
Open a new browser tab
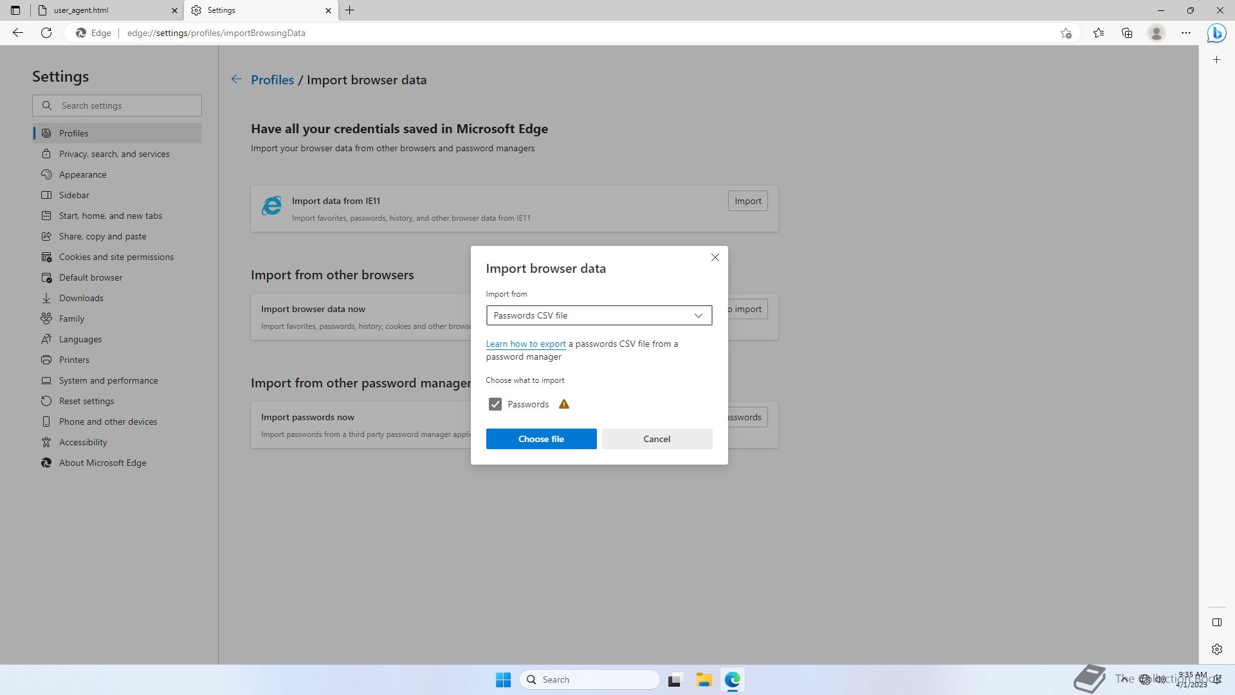coord(349,10)
